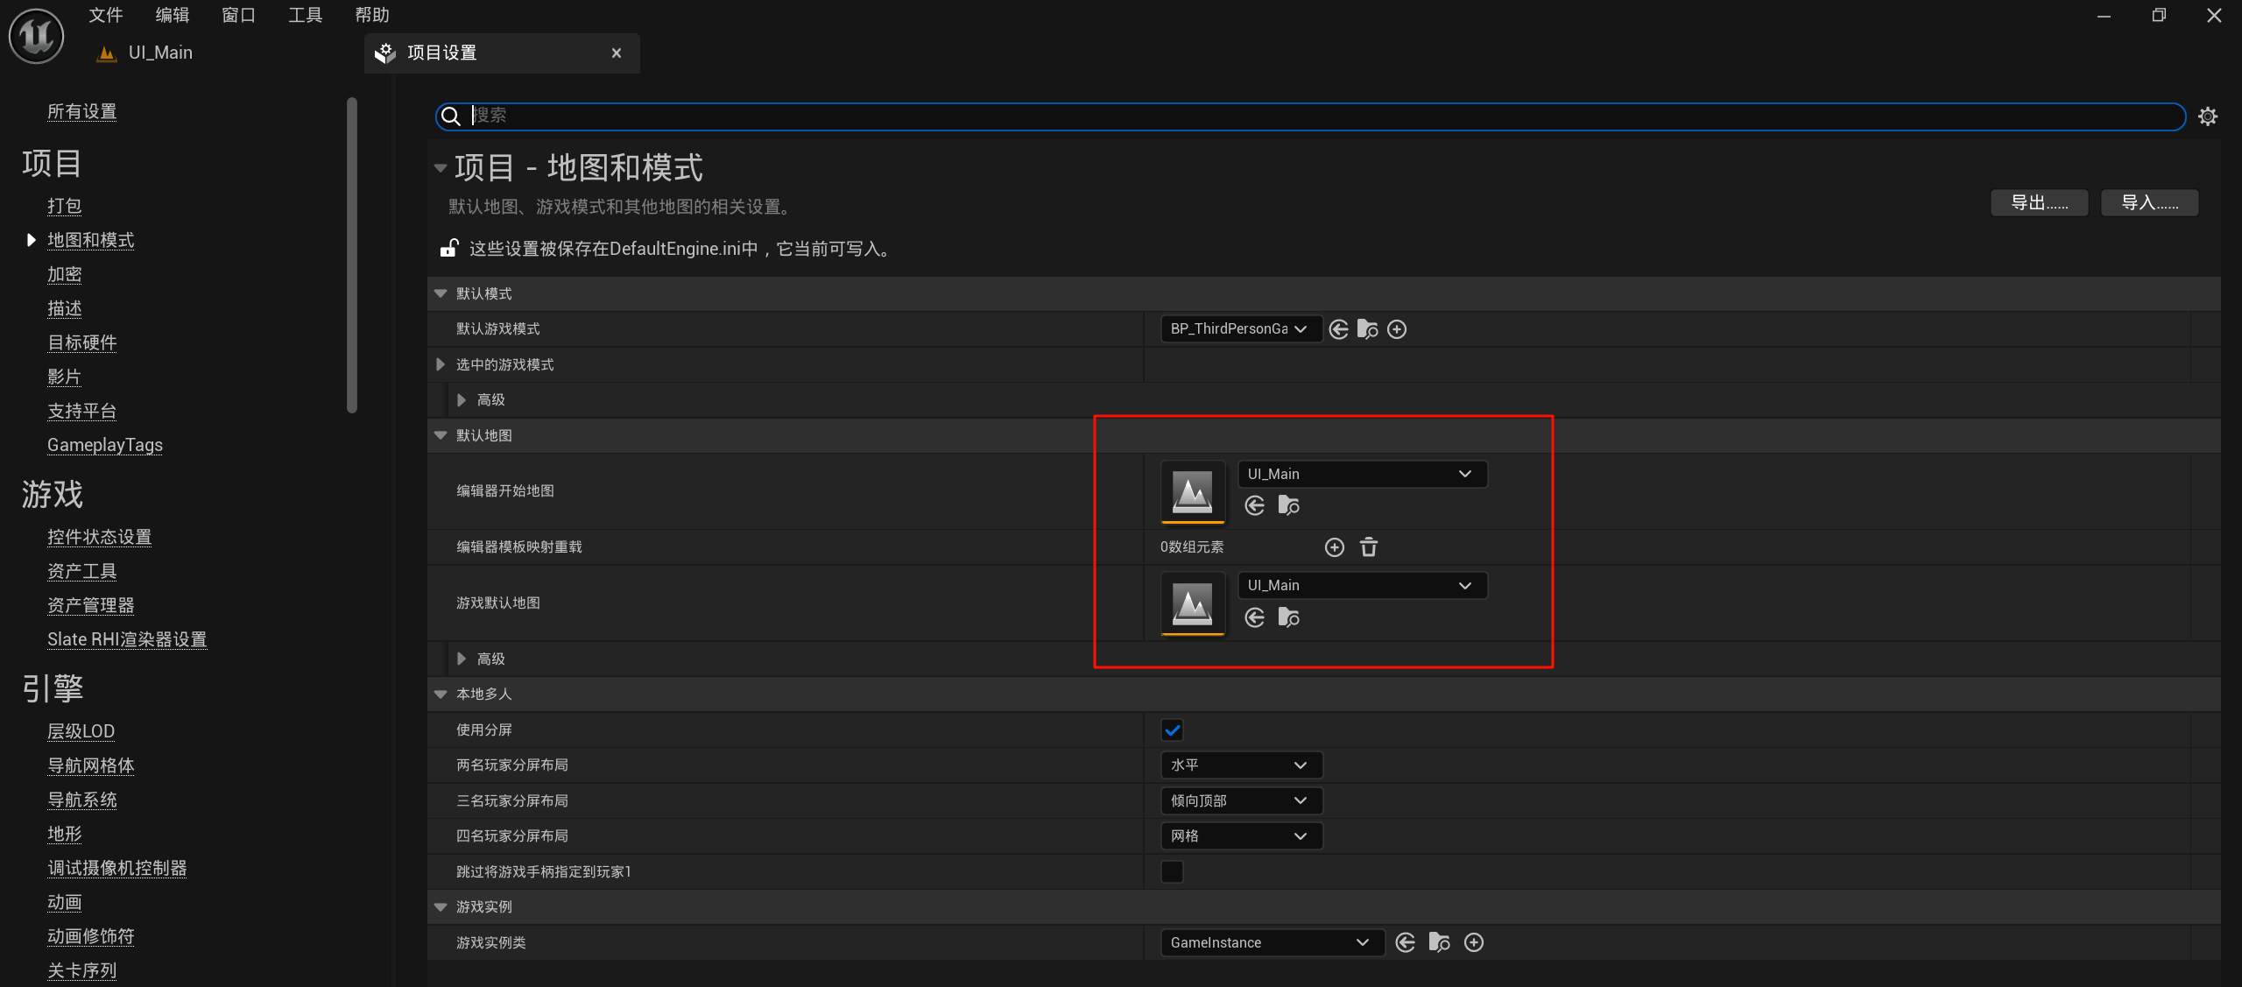Open the 编辑器开始地图 UI_Main dropdown

(x=1362, y=474)
